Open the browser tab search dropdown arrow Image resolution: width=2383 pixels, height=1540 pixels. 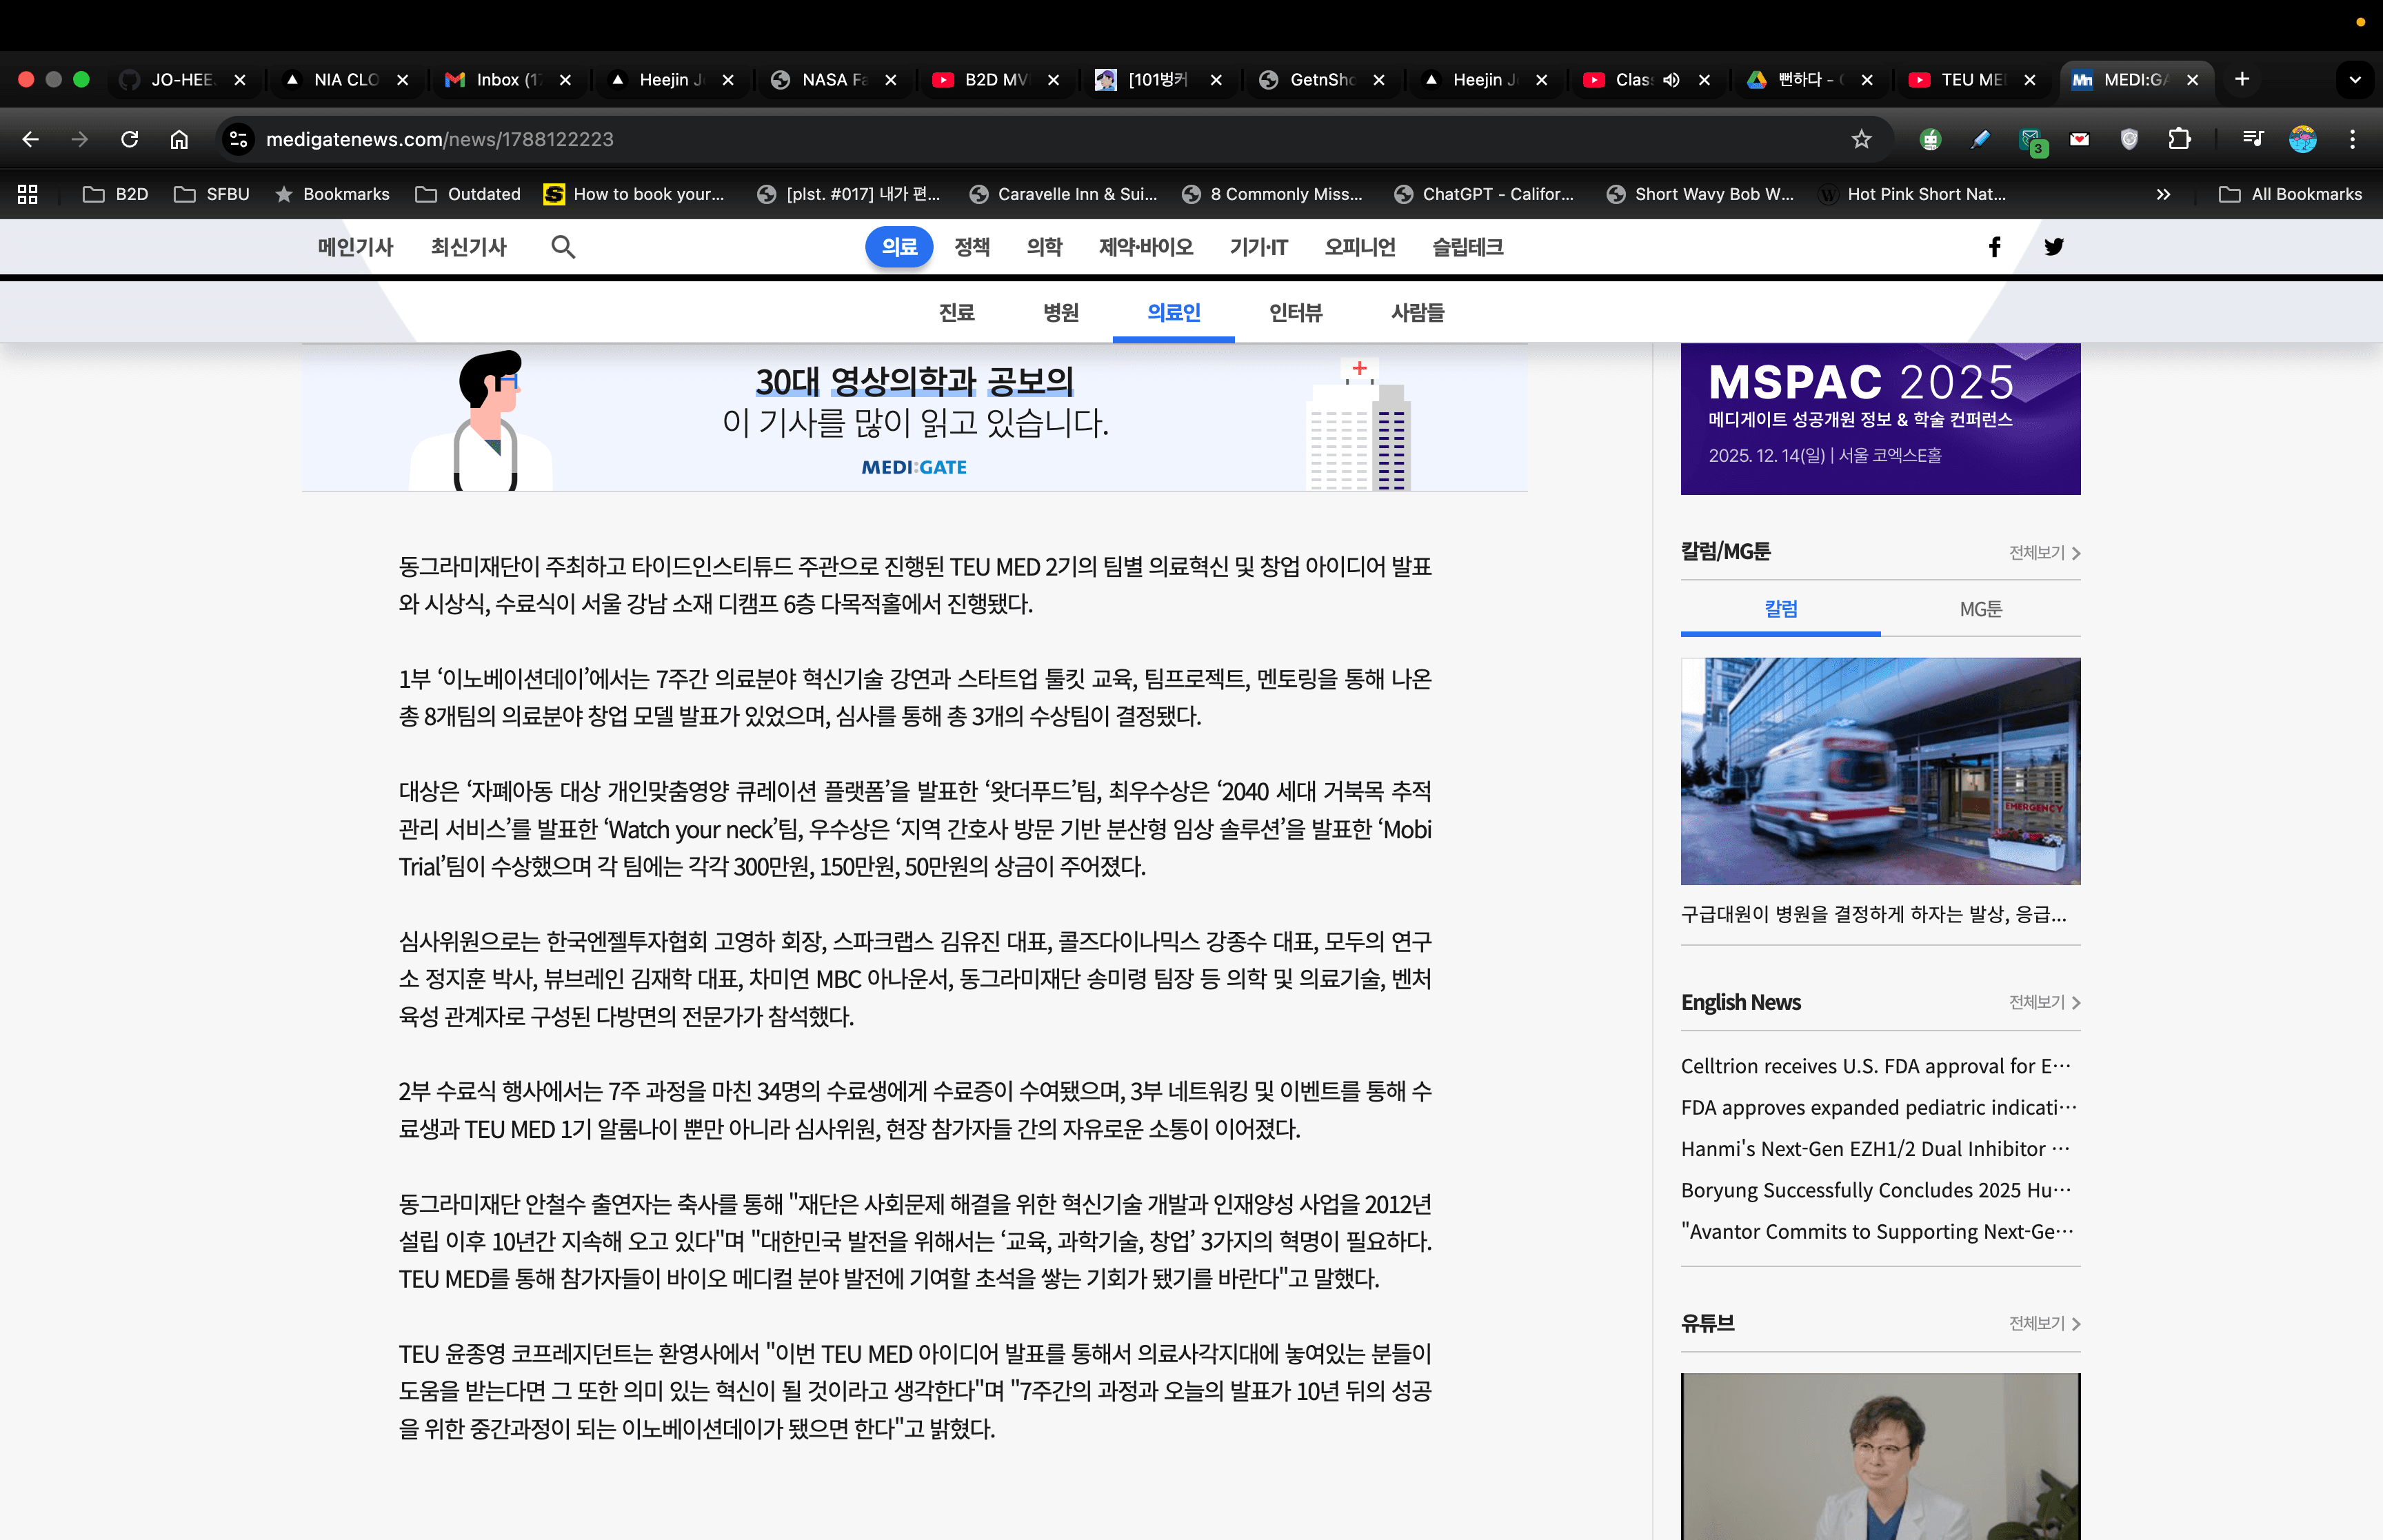pyautogui.click(x=2355, y=80)
